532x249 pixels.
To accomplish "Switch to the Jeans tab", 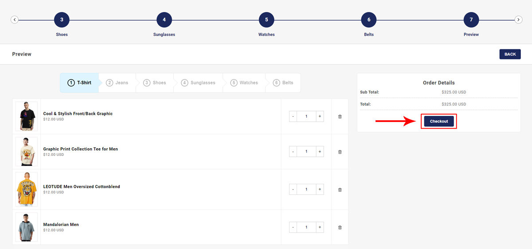I will pos(117,83).
